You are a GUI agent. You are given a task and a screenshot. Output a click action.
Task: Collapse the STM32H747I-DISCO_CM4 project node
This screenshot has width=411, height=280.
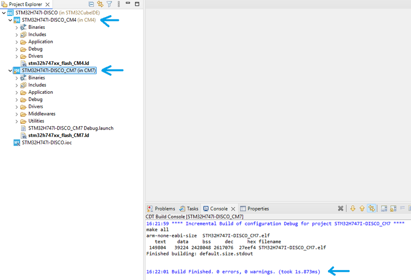[x=10, y=20]
